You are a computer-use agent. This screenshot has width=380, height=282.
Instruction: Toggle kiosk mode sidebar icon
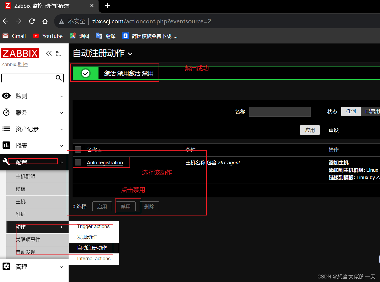(59, 53)
